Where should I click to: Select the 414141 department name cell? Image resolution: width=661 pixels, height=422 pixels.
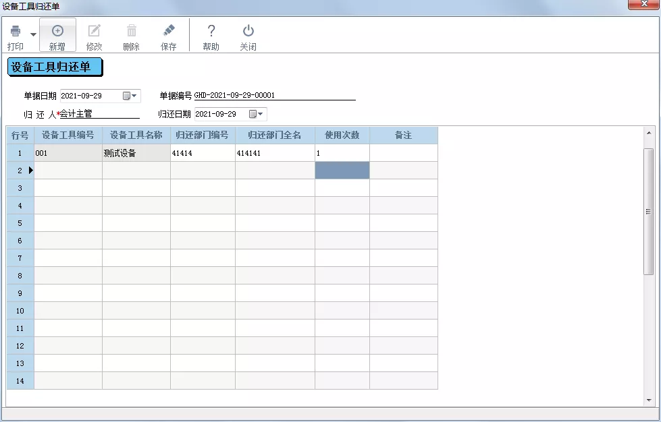tap(275, 153)
